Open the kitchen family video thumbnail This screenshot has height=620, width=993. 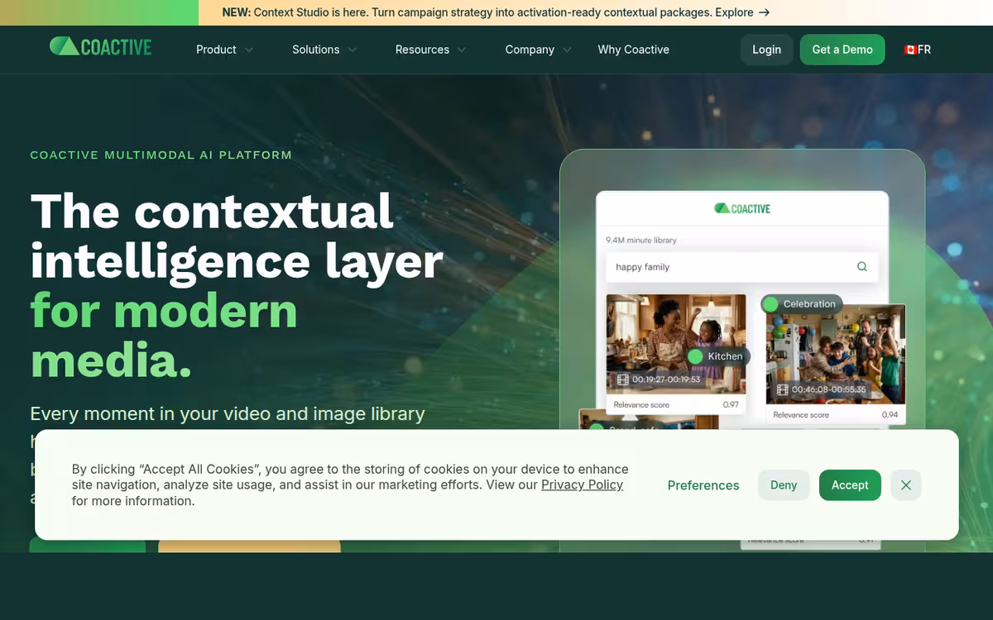point(675,344)
